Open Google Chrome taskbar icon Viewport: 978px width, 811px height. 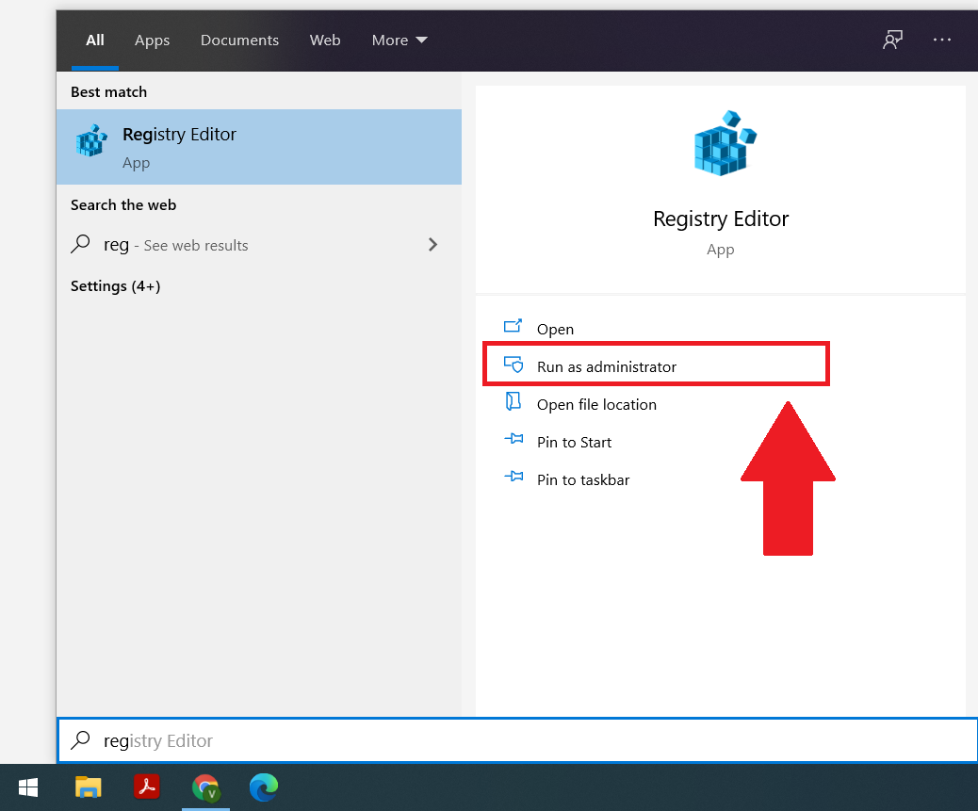[x=205, y=787]
